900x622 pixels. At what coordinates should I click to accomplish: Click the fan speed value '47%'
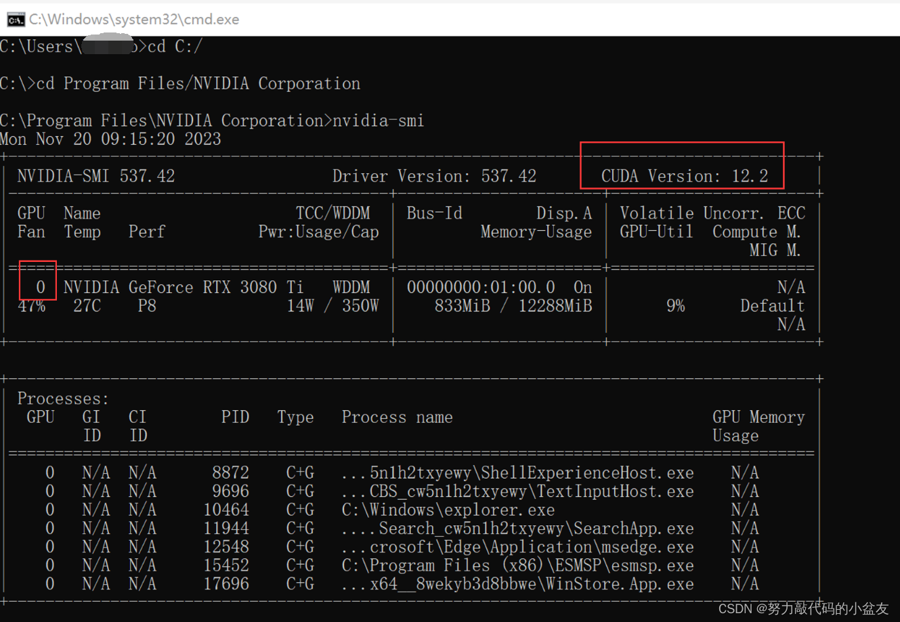31,306
